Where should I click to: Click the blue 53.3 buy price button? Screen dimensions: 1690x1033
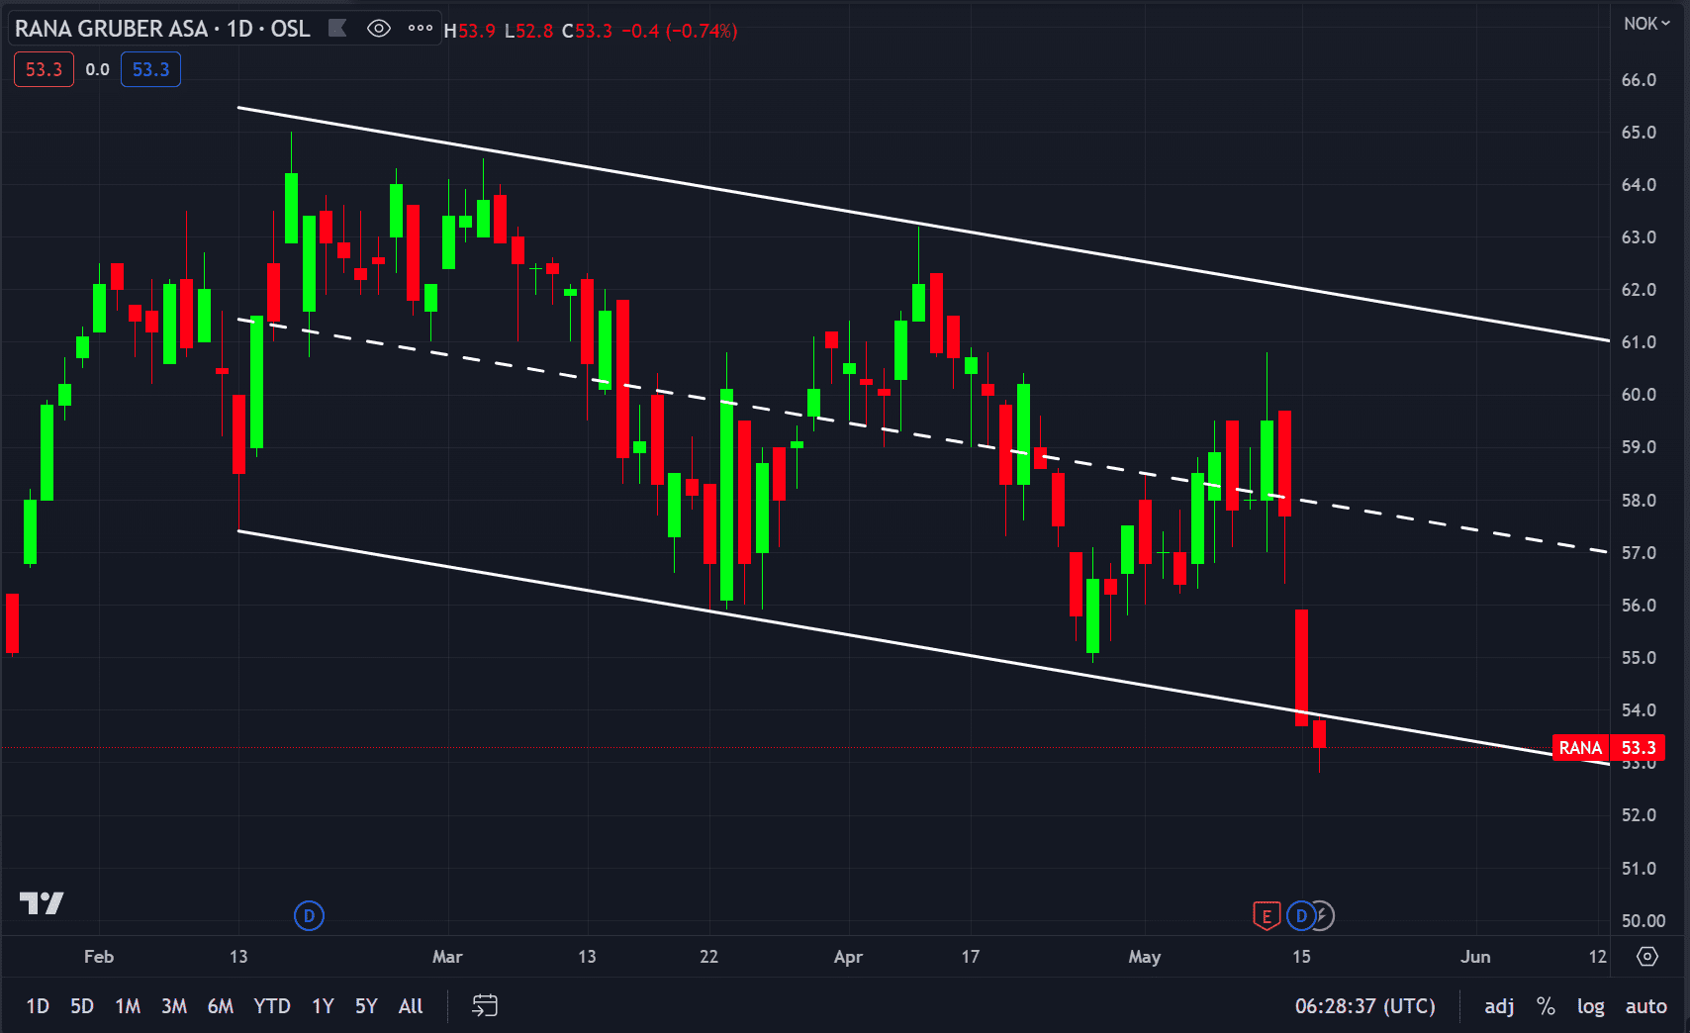150,69
